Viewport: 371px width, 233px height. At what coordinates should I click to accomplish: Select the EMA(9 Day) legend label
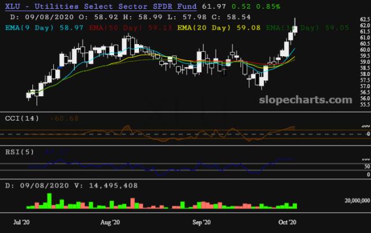[29, 27]
